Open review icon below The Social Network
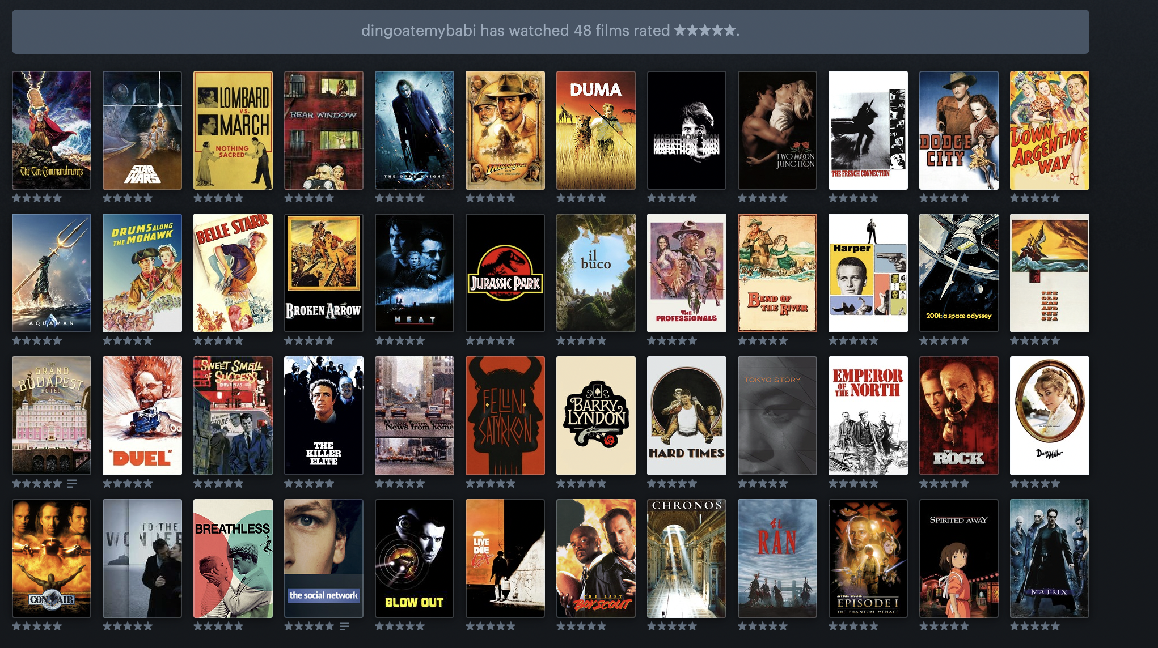The width and height of the screenshot is (1158, 648). 344,626
